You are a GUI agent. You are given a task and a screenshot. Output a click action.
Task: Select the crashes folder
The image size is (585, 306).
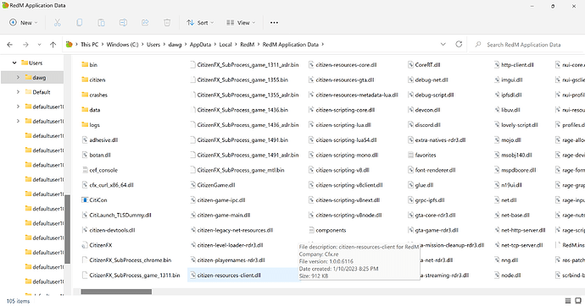(x=94, y=95)
